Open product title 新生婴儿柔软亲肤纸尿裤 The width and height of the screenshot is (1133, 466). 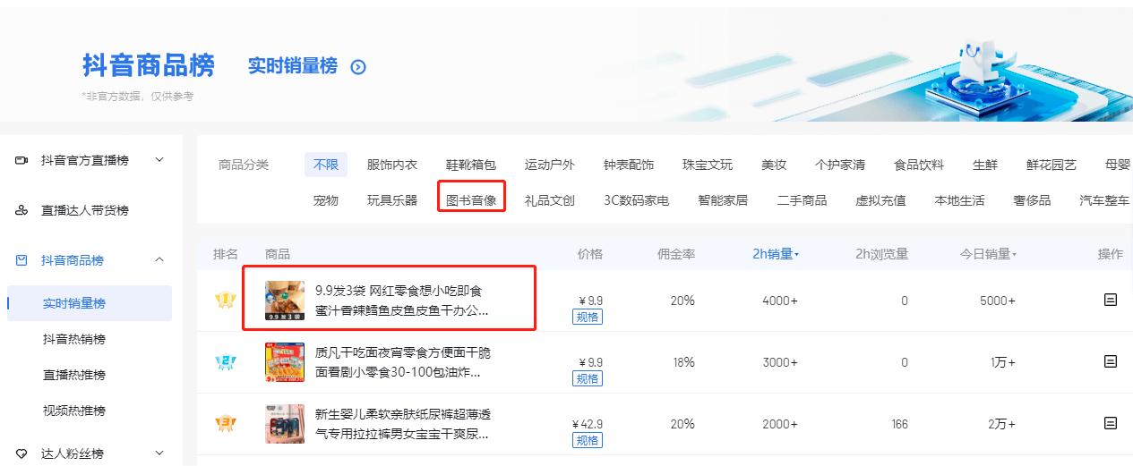[x=403, y=424]
